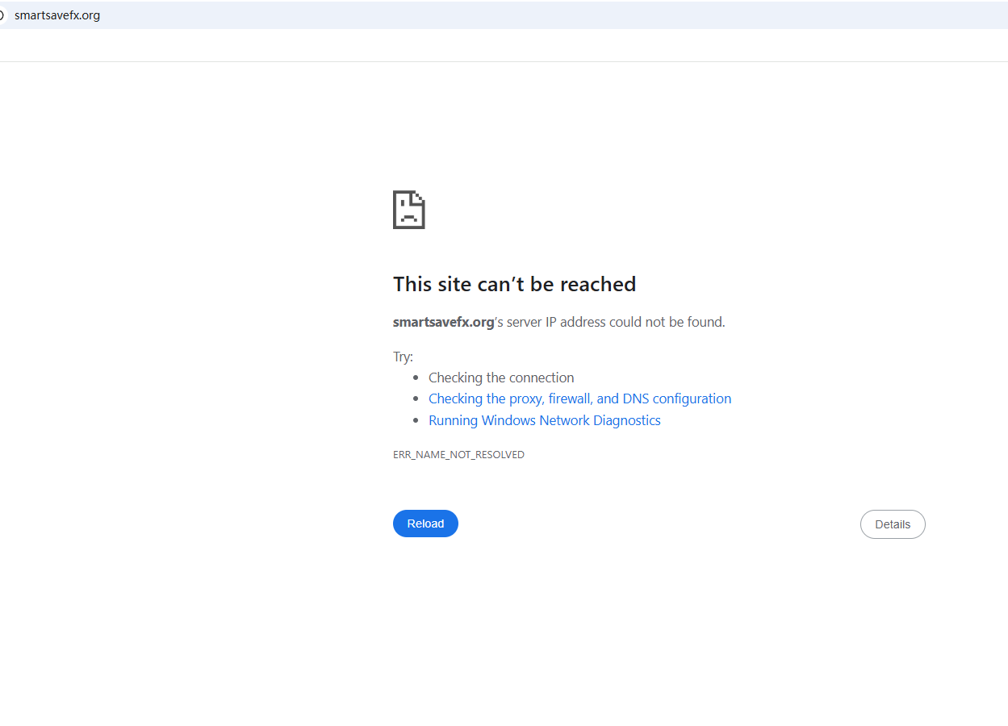Viewport: 1008px width, 726px height.
Task: Click the bold smartsavefx.org text in the message
Action: (x=443, y=322)
